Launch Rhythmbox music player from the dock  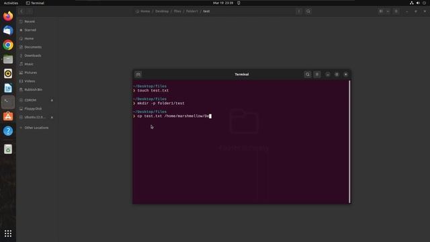click(8, 73)
